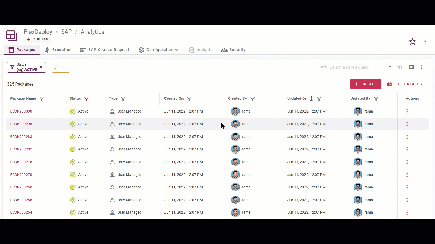Click the Updated By column header text
The image size is (435, 244).
pos(360,98)
